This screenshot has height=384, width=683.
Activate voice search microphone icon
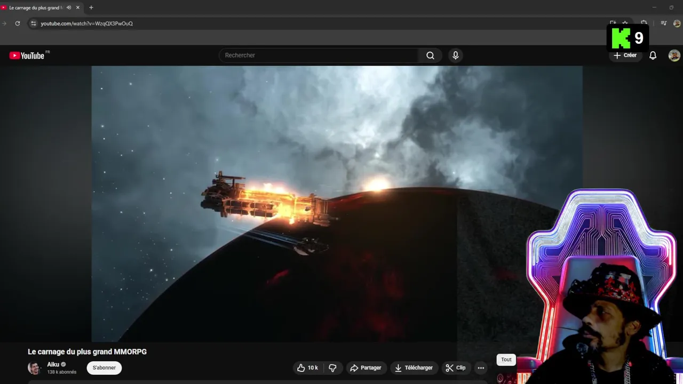[x=455, y=55]
